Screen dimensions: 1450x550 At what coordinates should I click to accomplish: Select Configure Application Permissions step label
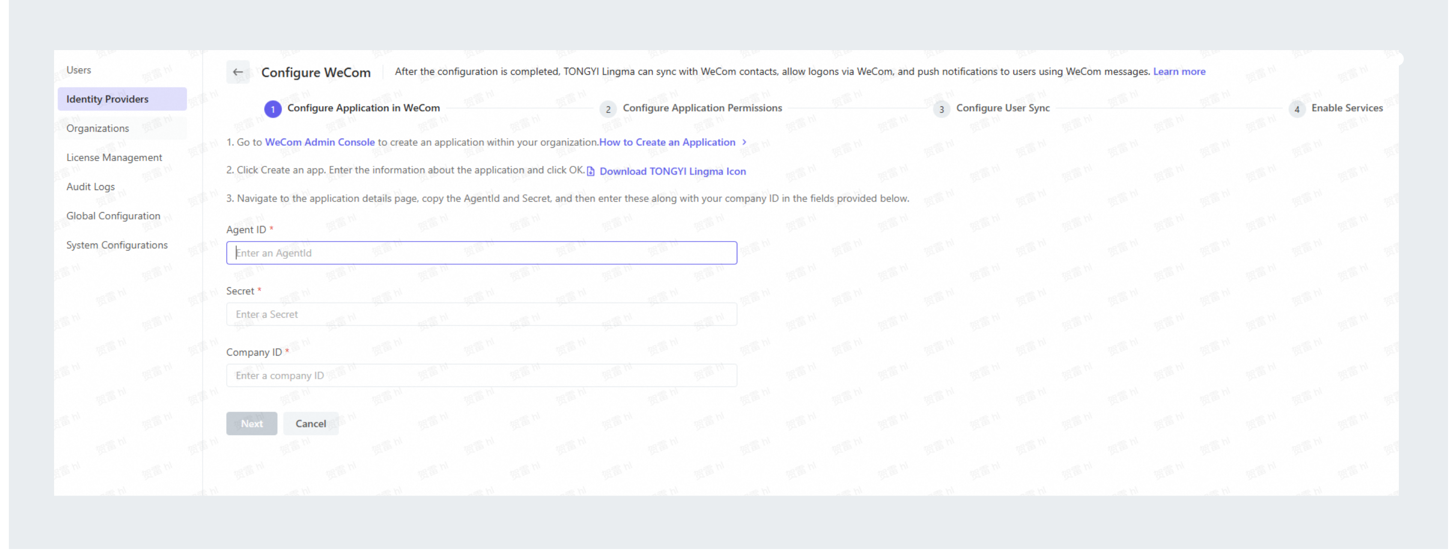point(702,108)
